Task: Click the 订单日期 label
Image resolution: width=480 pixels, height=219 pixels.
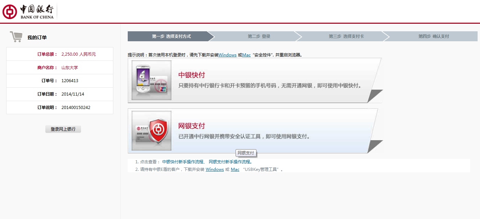Action: tap(47, 94)
